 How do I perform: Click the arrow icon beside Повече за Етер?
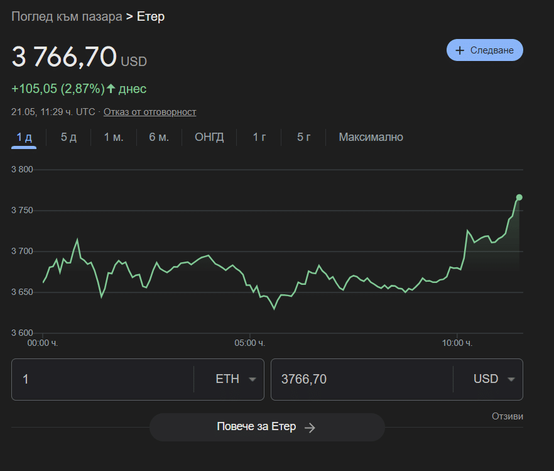310,428
